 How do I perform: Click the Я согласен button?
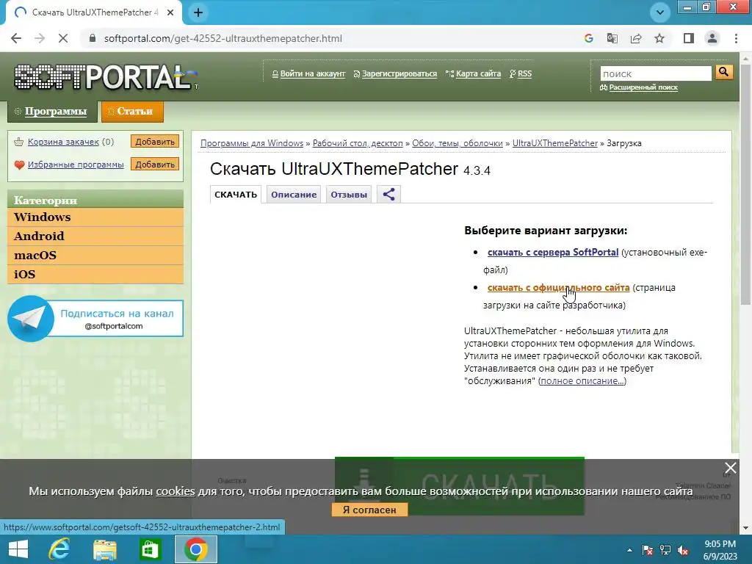point(369,510)
